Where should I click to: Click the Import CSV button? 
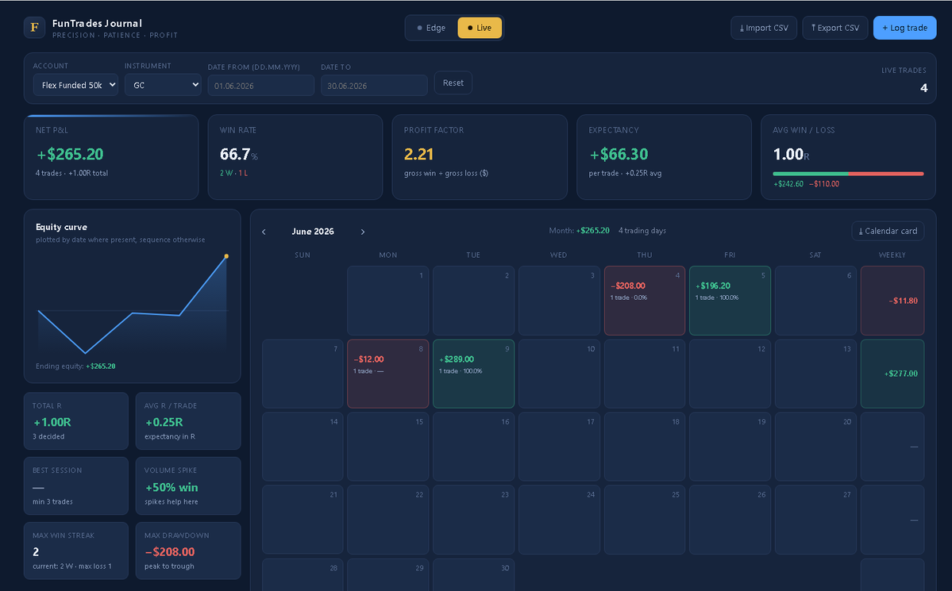764,28
